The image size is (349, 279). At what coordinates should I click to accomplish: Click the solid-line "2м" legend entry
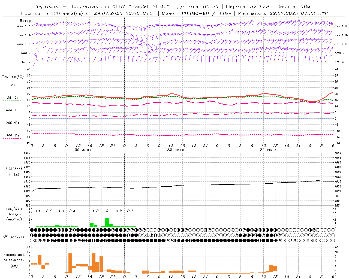click(13, 85)
